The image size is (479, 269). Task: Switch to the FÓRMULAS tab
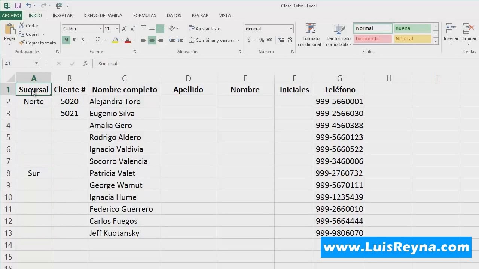pos(144,16)
